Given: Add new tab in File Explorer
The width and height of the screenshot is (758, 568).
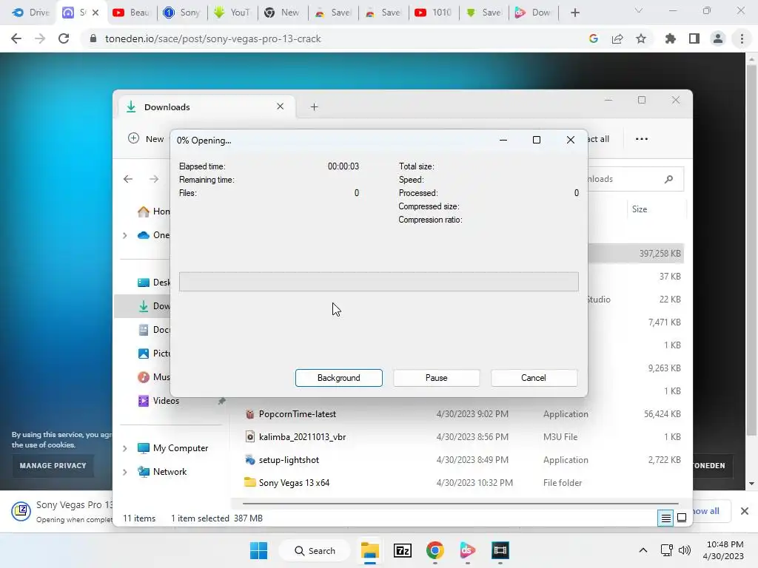Looking at the screenshot, I should pyautogui.click(x=314, y=106).
